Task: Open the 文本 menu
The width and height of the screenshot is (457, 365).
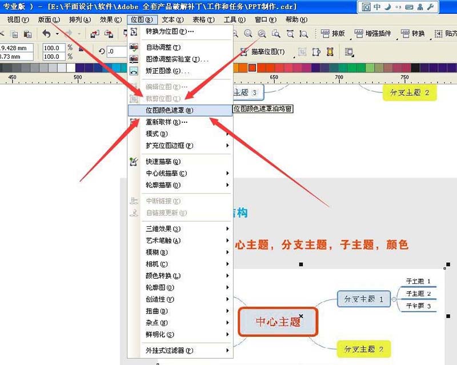Action: click(173, 19)
